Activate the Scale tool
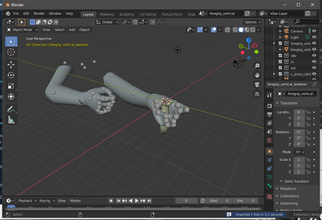Image resolution: width=322 pixels, height=220 pixels. 11,86
